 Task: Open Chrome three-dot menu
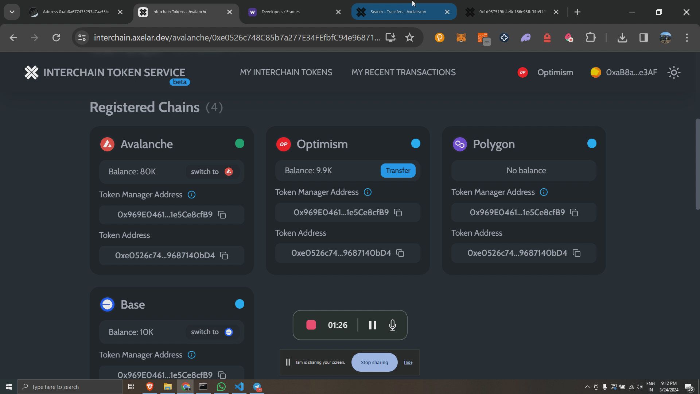click(687, 38)
